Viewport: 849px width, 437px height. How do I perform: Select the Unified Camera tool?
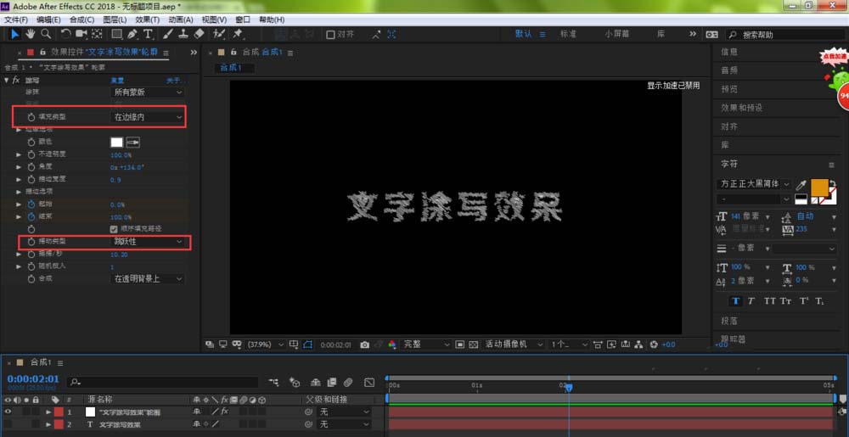[82, 34]
